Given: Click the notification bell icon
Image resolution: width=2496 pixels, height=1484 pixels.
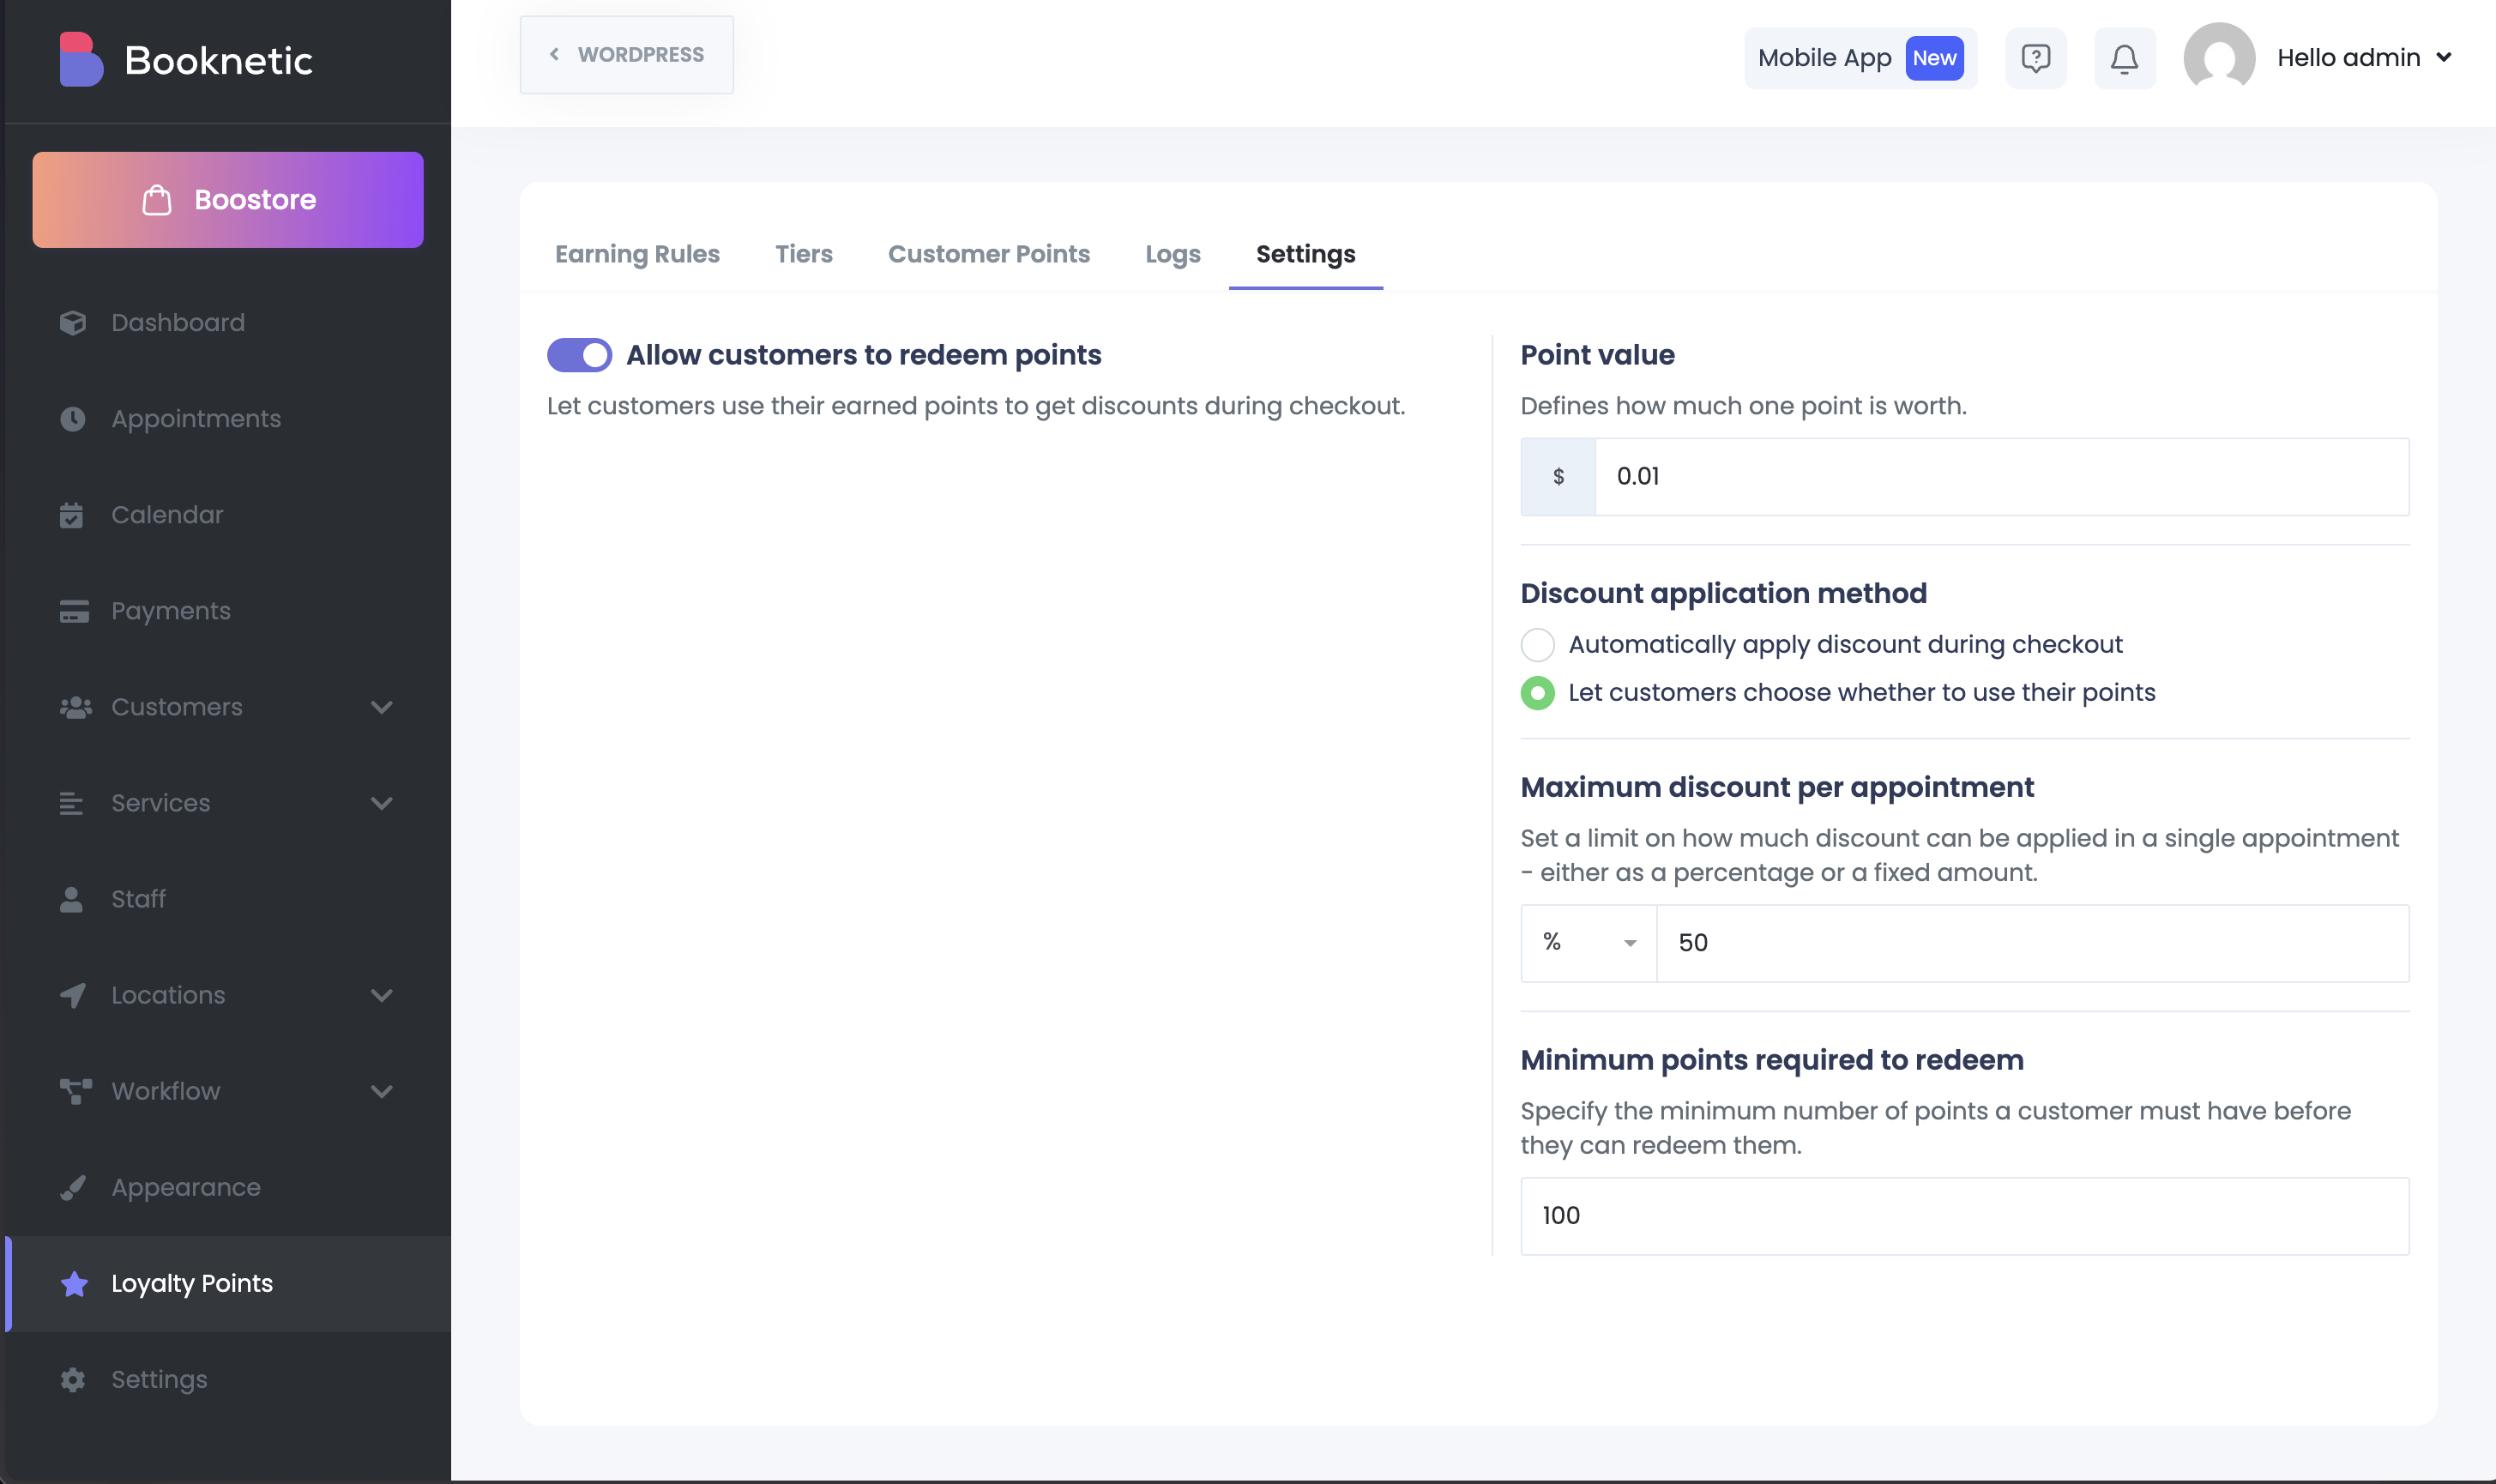Looking at the screenshot, I should 2123,58.
